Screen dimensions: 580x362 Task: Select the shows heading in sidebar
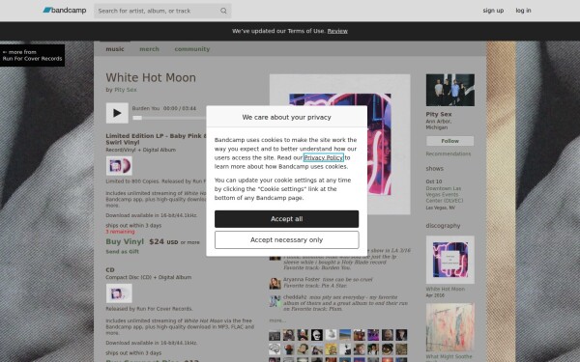coord(435,168)
